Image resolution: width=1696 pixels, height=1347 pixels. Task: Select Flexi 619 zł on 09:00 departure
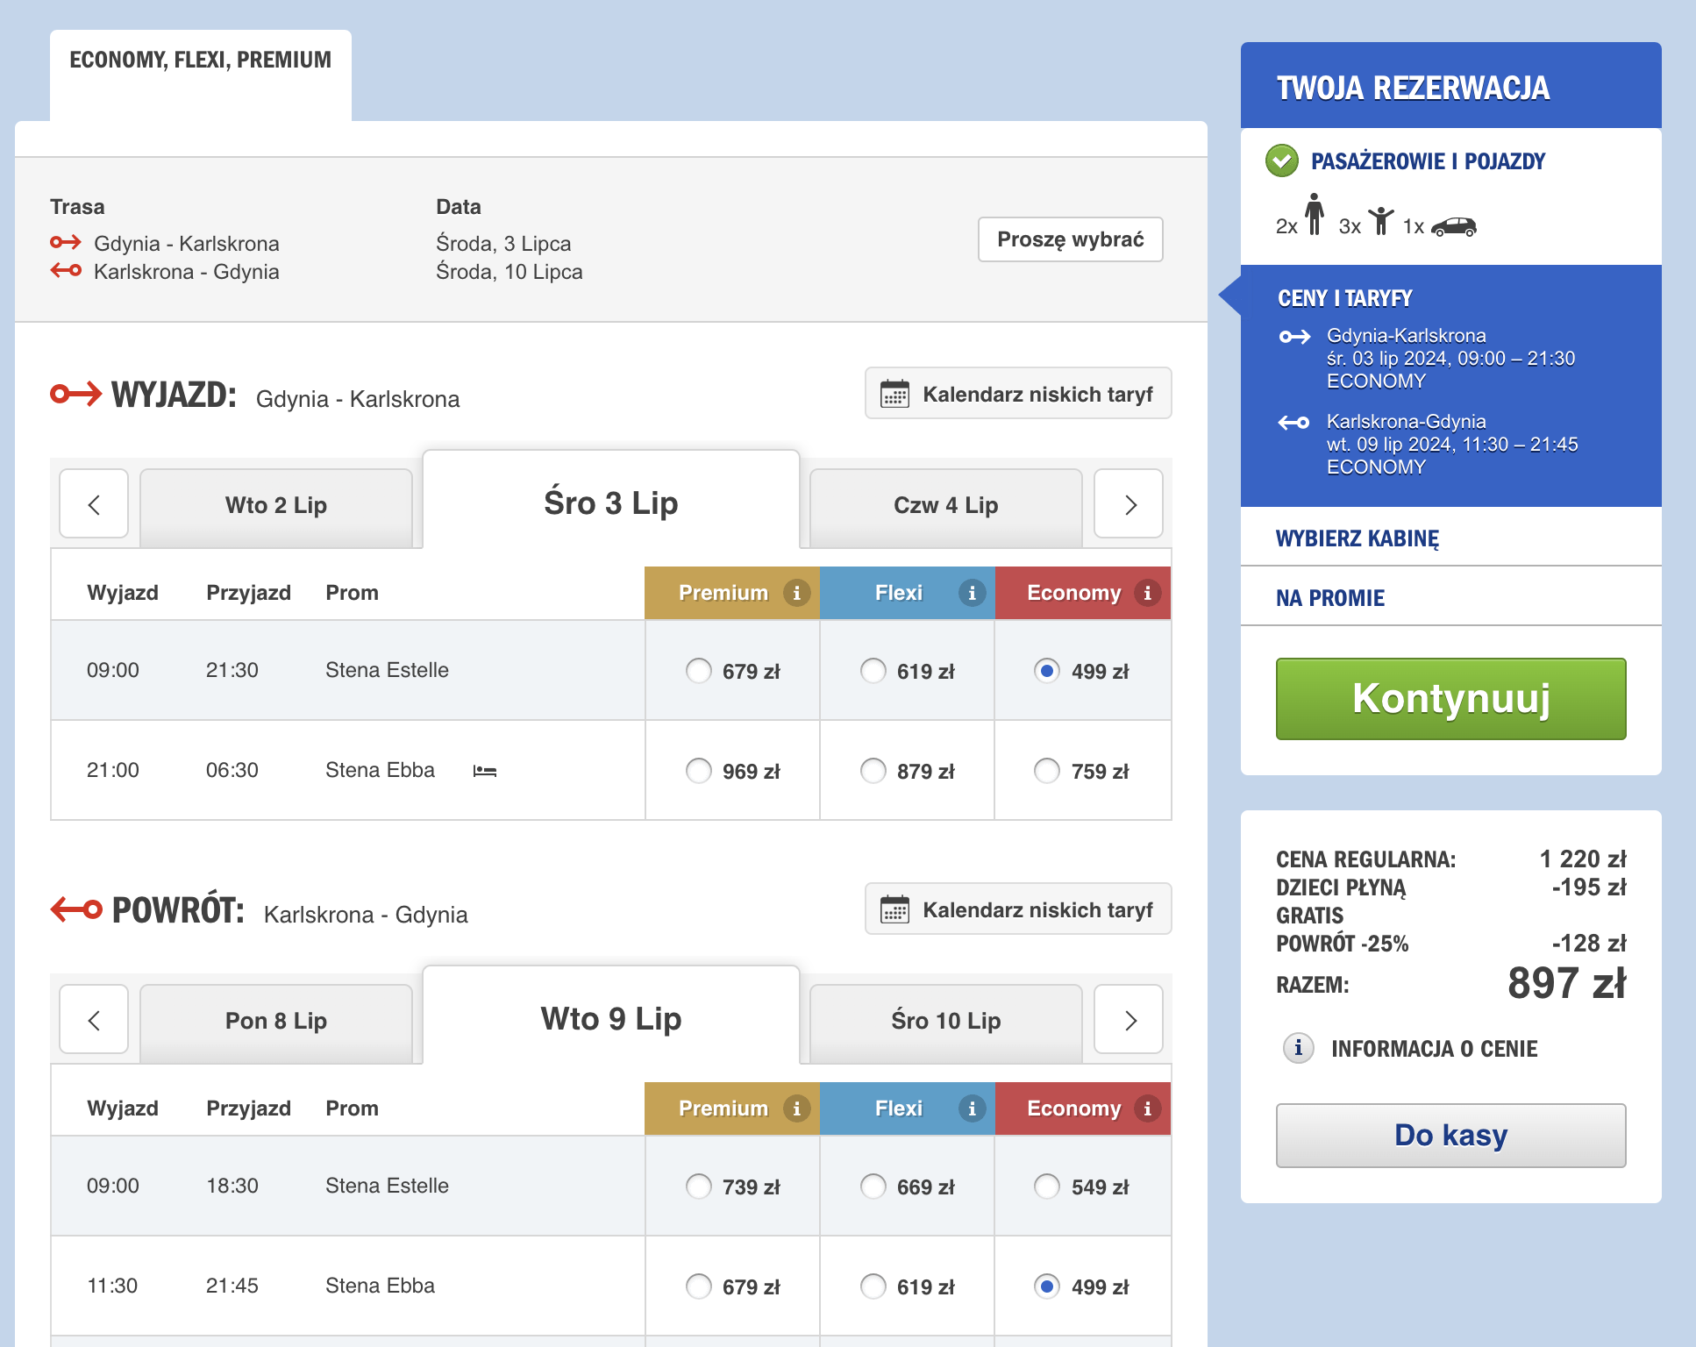click(873, 671)
